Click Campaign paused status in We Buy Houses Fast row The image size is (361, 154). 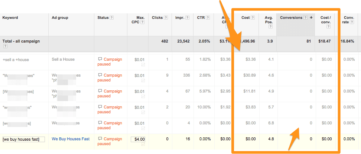[110, 141]
